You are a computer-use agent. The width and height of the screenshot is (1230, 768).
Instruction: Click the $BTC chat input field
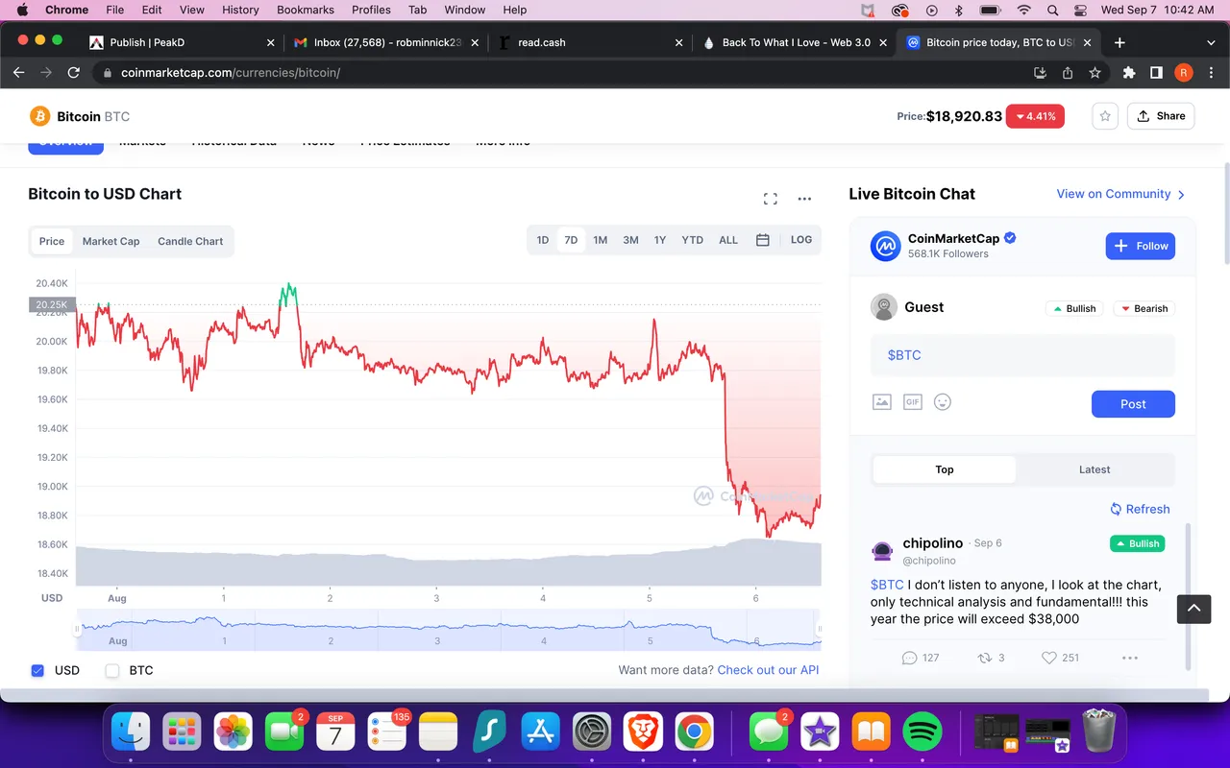(x=1022, y=355)
